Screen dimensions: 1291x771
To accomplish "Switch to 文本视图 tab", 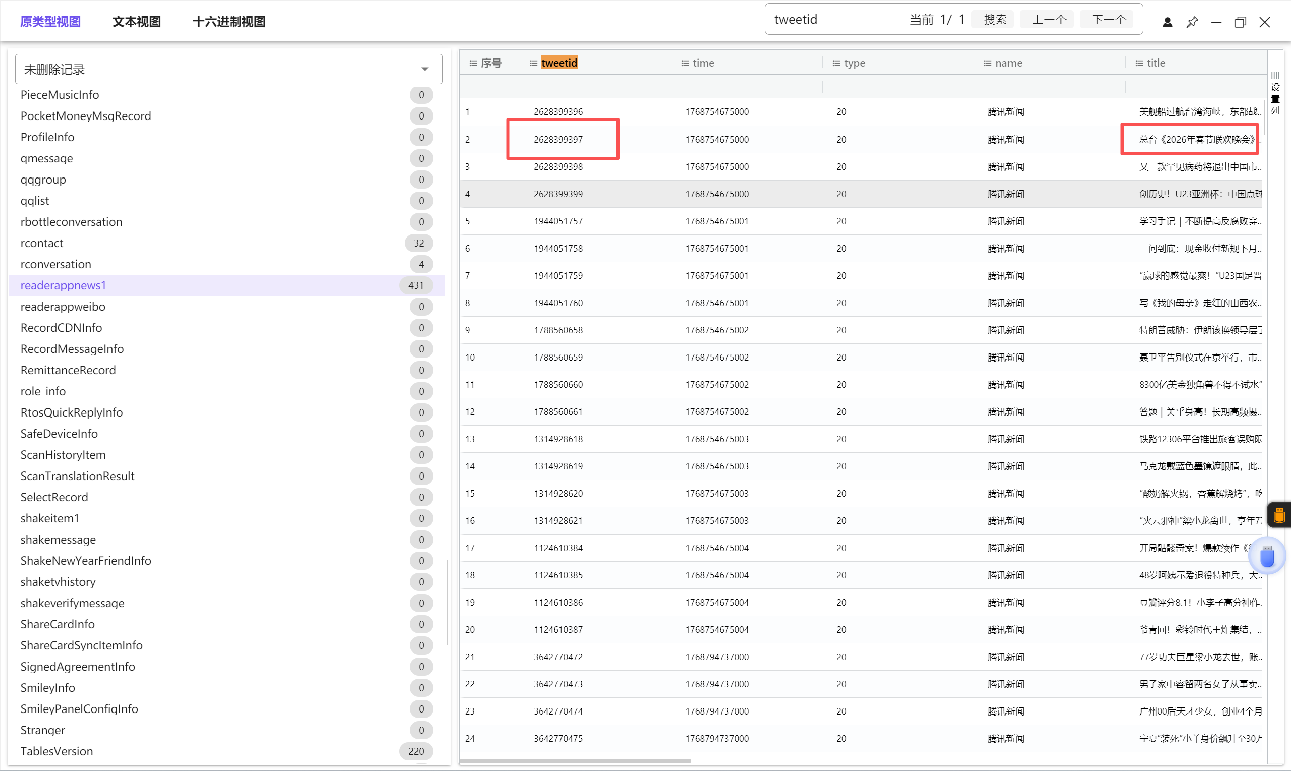I will [x=137, y=21].
